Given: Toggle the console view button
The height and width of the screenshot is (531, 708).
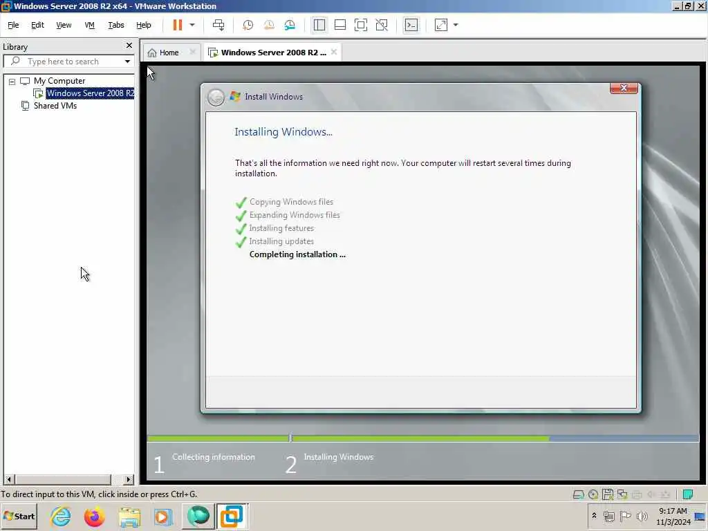Looking at the screenshot, I should [411, 25].
